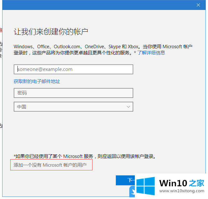Close the account creation dialog
The image size is (208, 199).
pos(198,5)
